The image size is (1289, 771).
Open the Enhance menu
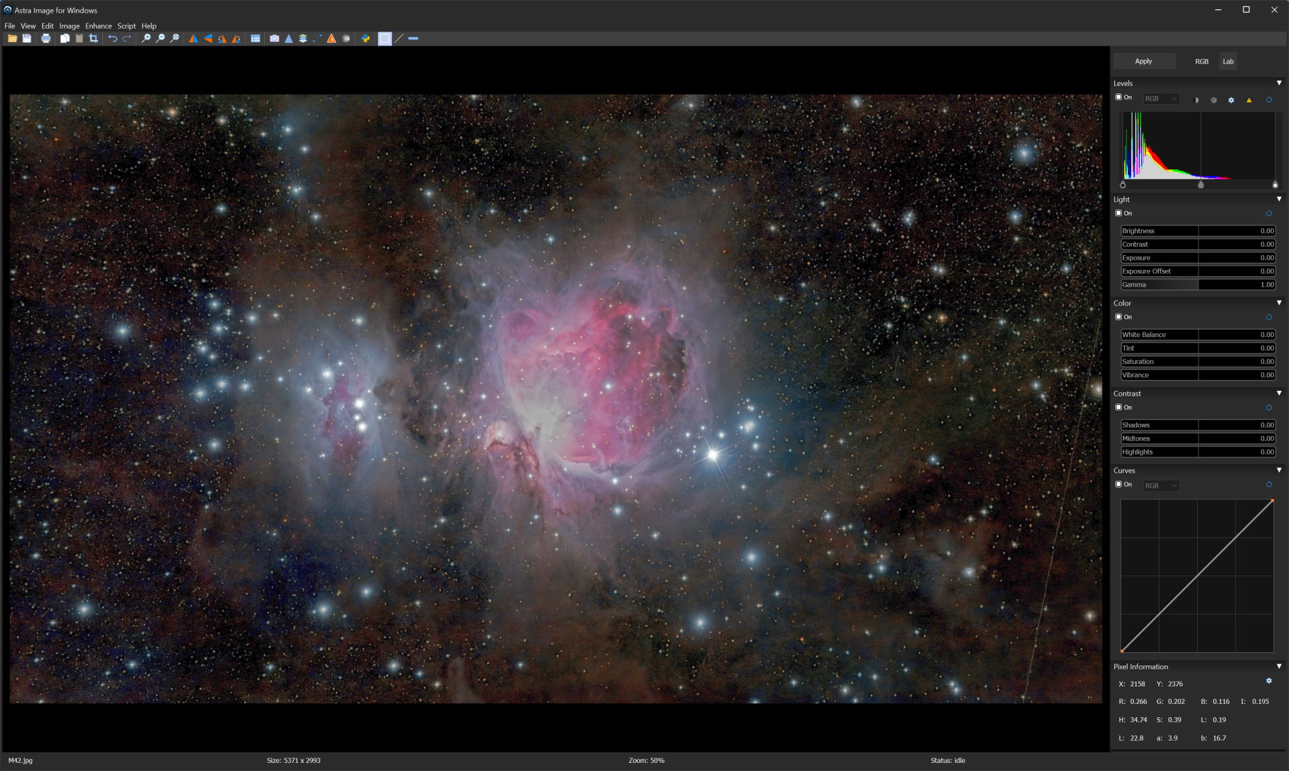click(99, 26)
